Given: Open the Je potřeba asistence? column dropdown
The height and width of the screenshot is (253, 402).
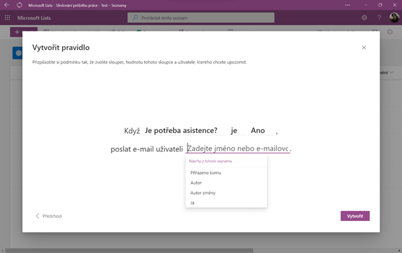Looking at the screenshot, I should [184, 130].
